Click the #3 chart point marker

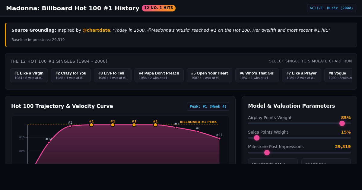[x=177, y=127]
